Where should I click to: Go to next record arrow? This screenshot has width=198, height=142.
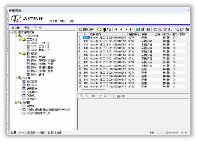[126, 29]
